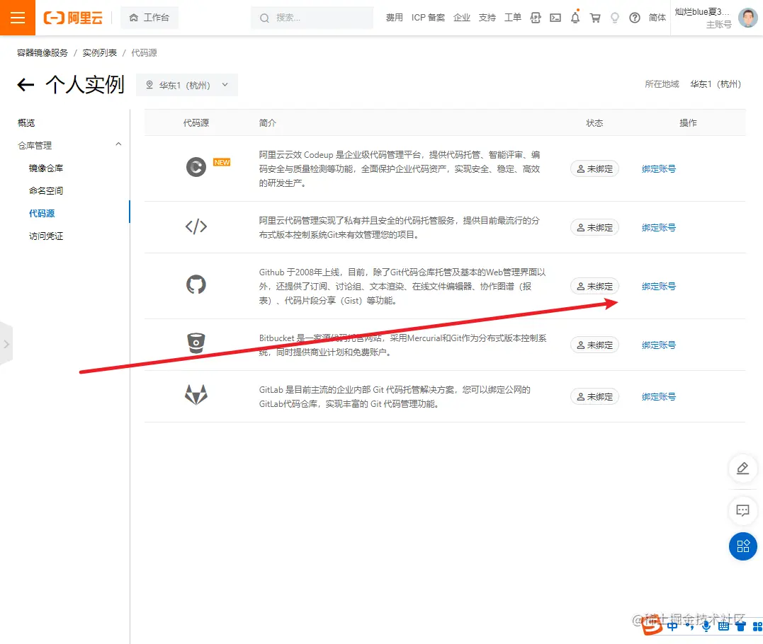Open the 华东1（杭州）region dropdown
The image size is (763, 644).
(x=187, y=85)
